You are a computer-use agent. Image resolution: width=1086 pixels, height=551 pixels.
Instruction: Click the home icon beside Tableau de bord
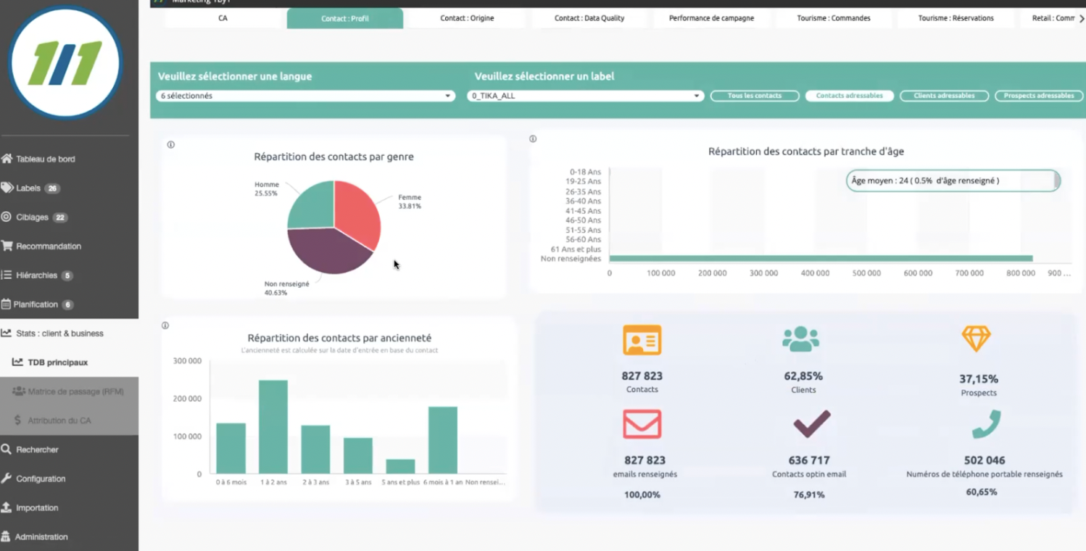coord(7,159)
